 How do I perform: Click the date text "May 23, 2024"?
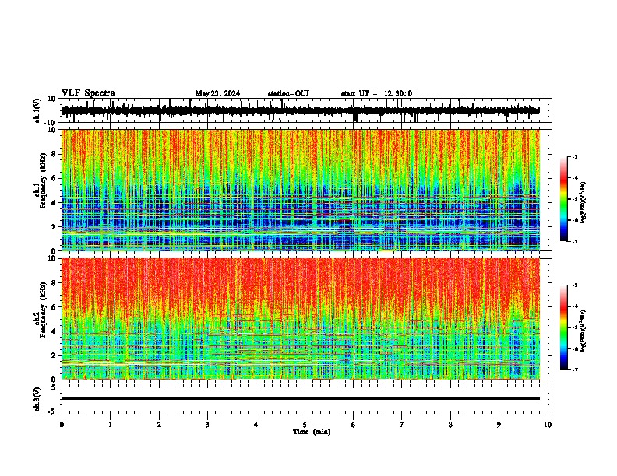217,93
